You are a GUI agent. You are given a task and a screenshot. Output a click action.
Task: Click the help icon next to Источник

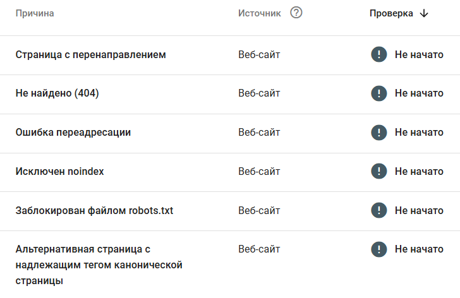pos(296,13)
